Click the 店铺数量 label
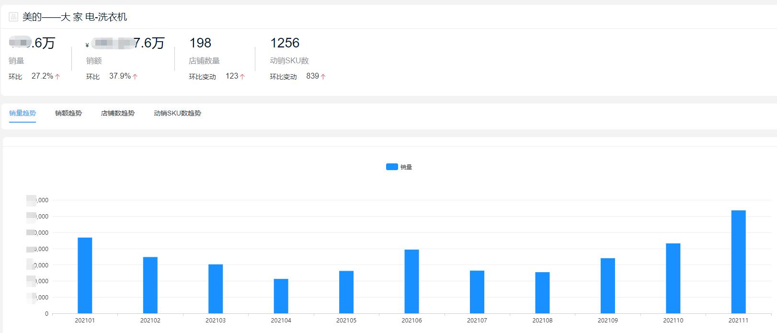The image size is (777, 333). pyautogui.click(x=204, y=61)
